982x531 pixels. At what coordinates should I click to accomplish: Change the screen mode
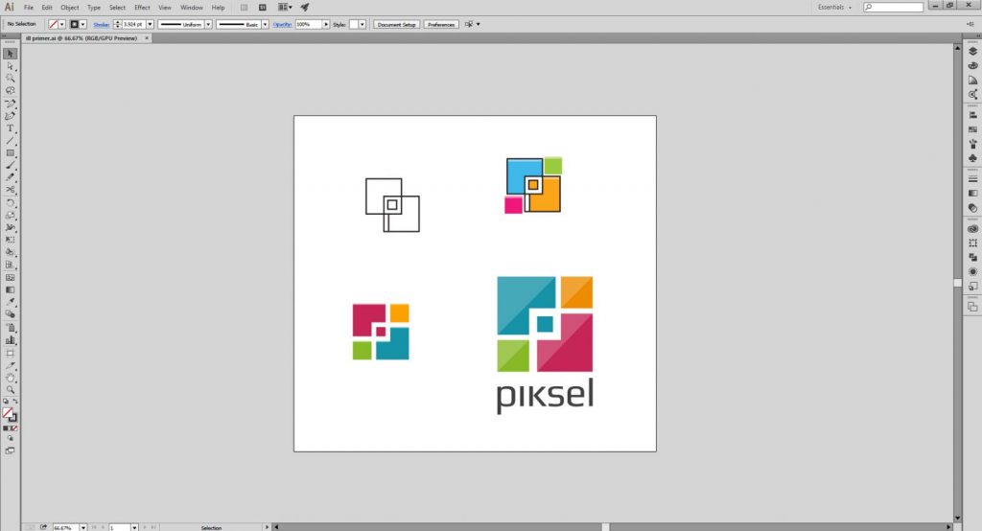11,449
